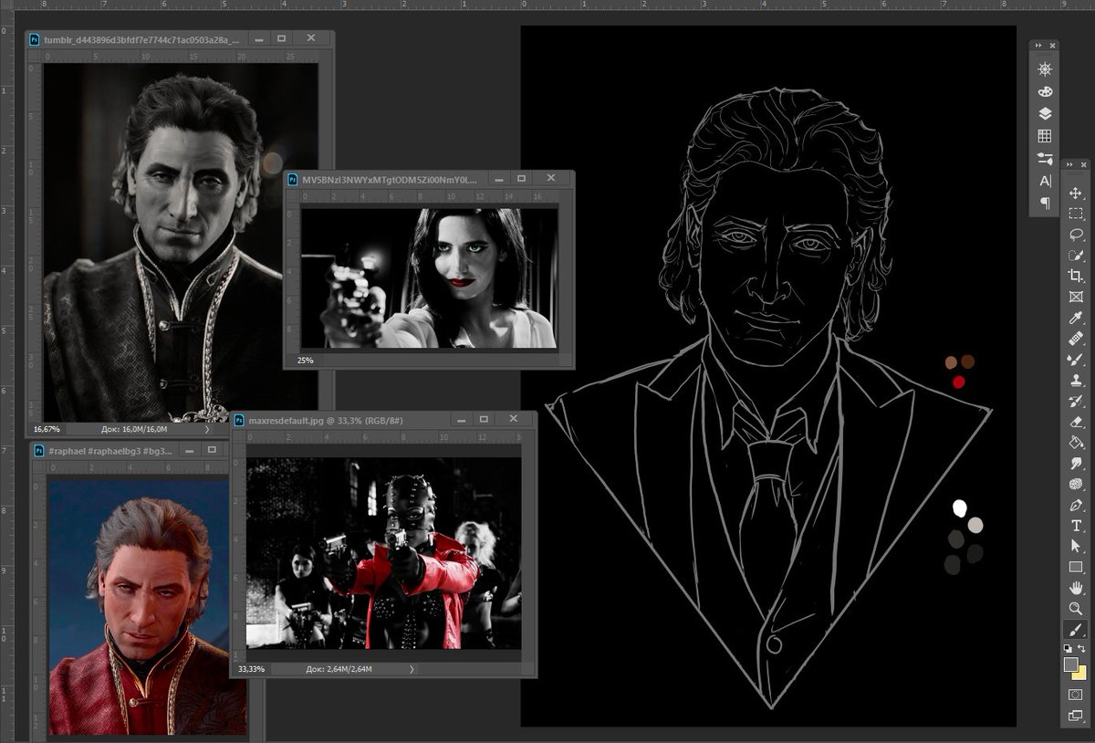This screenshot has width=1095, height=743.
Task: Open the Layers panel
Action: pyautogui.click(x=1046, y=114)
